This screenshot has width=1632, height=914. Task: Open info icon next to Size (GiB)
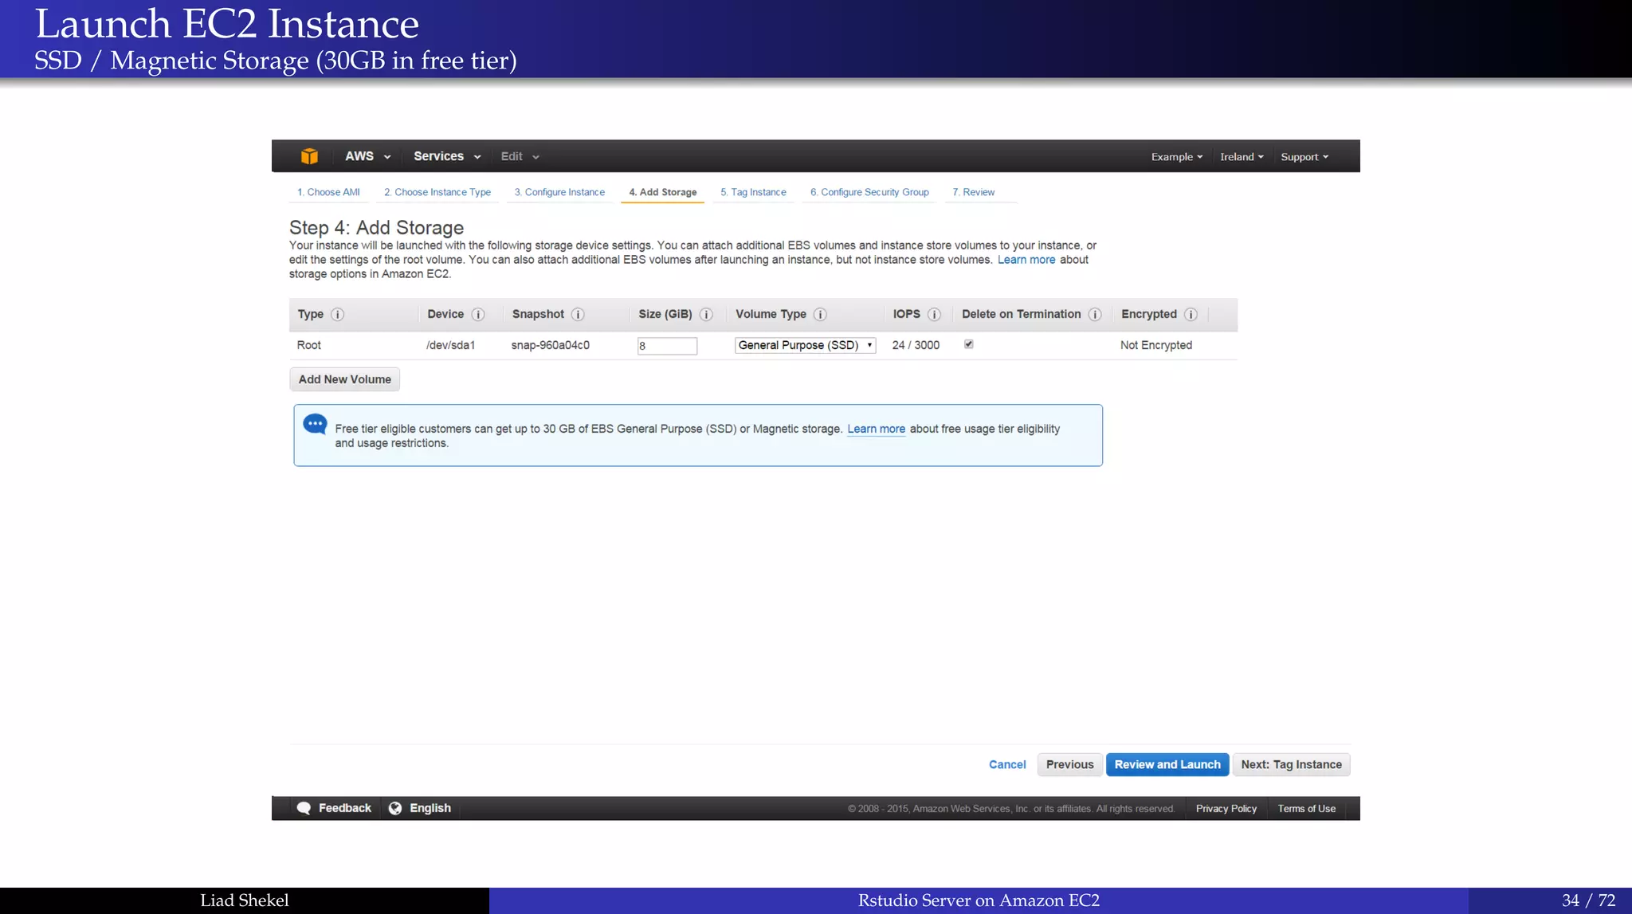pos(706,315)
